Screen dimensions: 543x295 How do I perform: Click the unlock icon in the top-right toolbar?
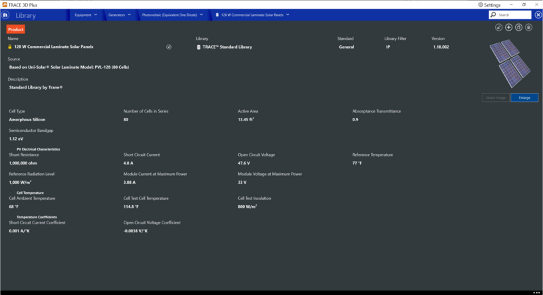pyautogui.click(x=498, y=27)
